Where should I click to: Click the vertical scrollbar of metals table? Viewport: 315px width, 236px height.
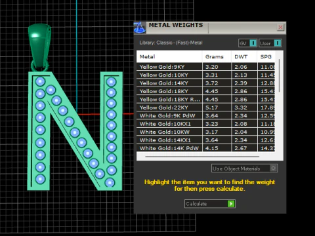280,75
